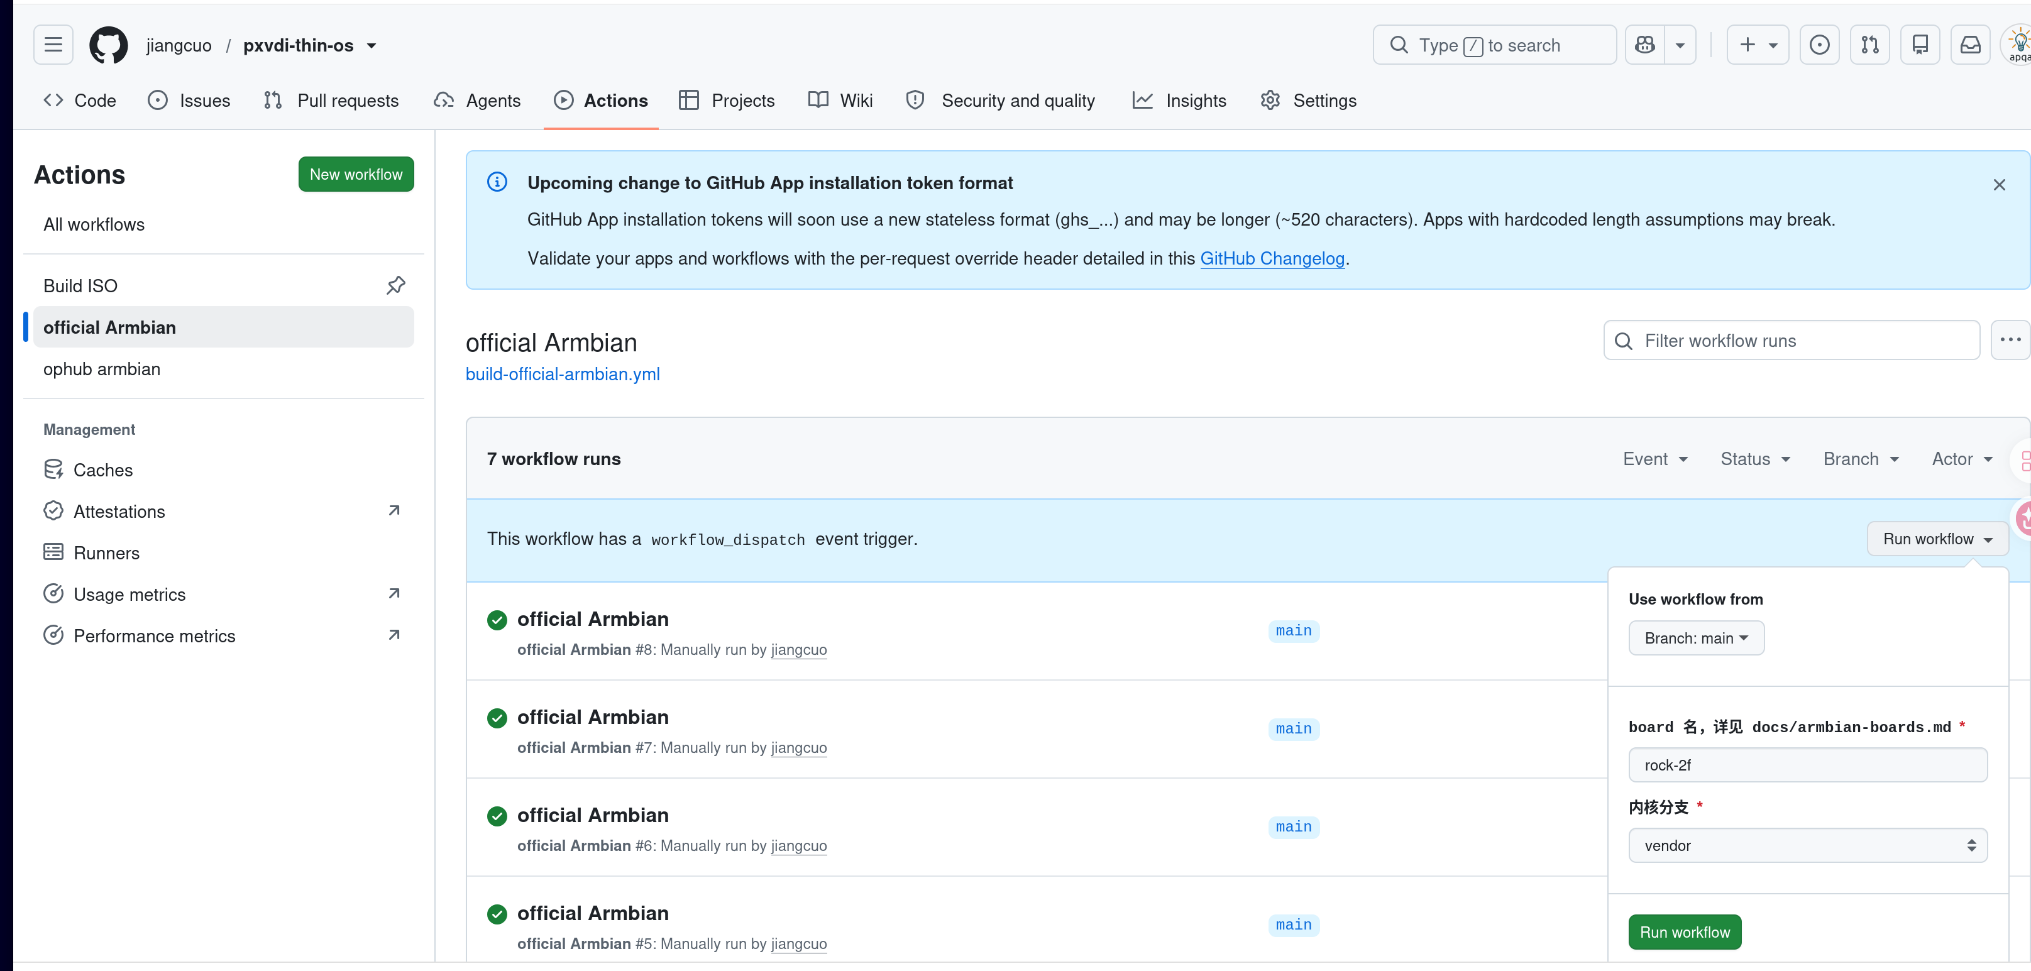This screenshot has width=2031, height=971.
Task: Open the notifications inbox icon
Action: point(1970,45)
